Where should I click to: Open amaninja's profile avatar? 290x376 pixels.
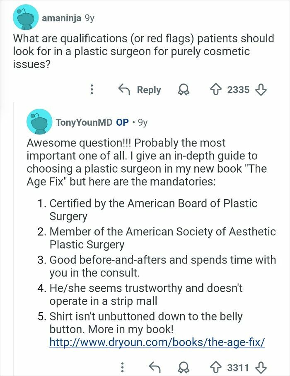[x=26, y=17]
